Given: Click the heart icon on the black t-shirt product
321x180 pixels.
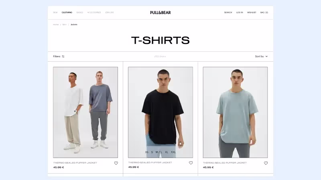Looking at the screenshot, I should point(191,163).
